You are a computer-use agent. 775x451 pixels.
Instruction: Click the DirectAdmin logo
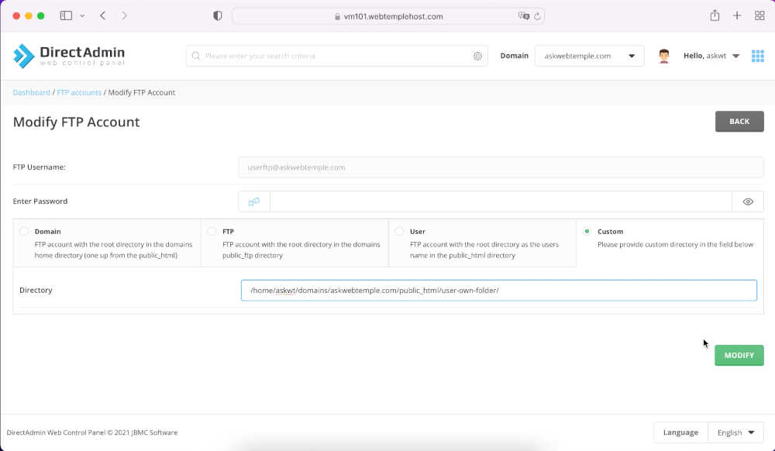[x=69, y=56]
